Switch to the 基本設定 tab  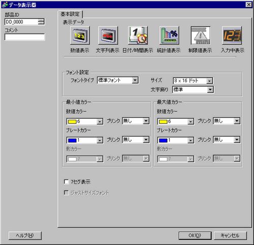(70, 14)
